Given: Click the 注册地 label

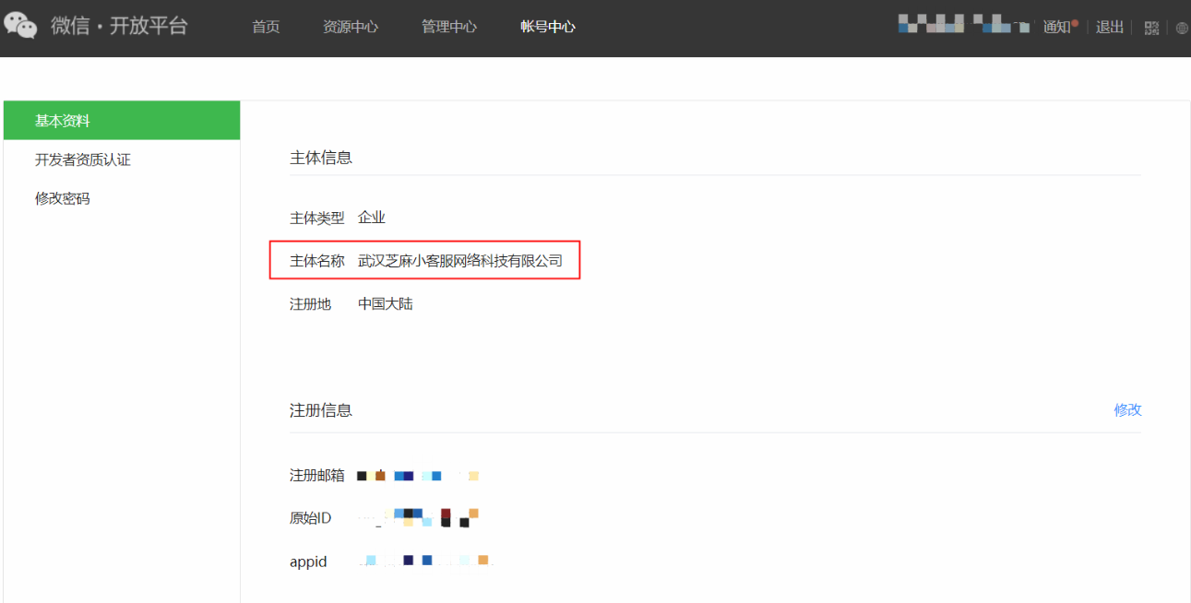Looking at the screenshot, I should 310,303.
